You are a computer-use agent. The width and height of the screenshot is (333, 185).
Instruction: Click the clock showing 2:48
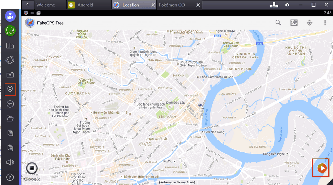(x=327, y=13)
